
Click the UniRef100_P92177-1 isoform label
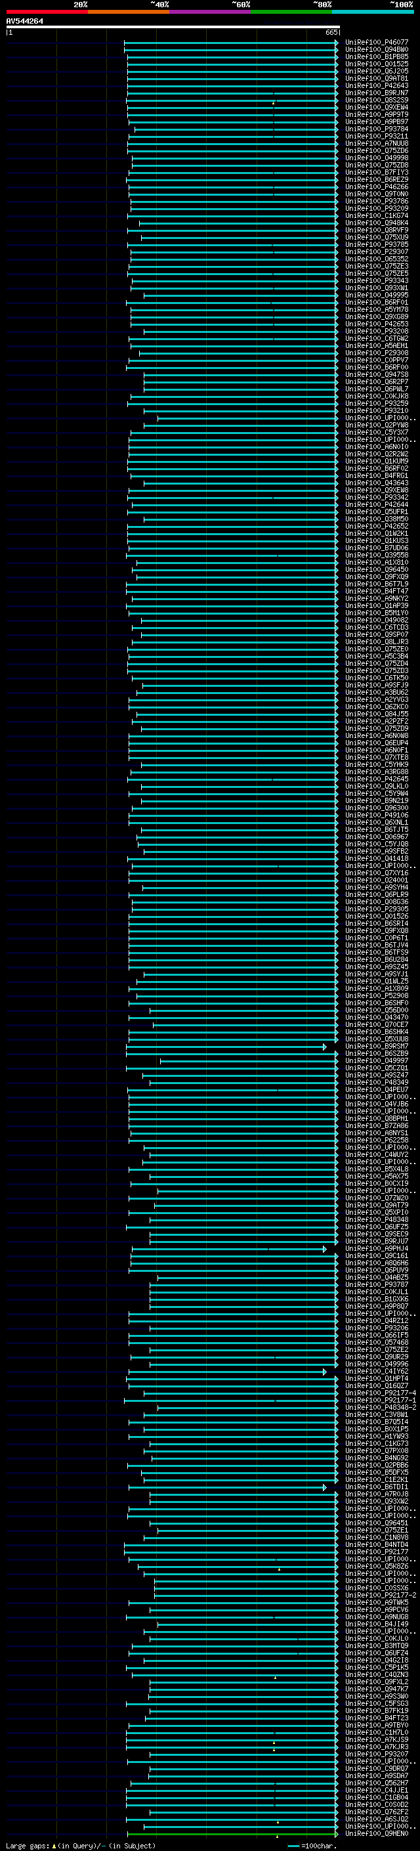click(381, 1400)
